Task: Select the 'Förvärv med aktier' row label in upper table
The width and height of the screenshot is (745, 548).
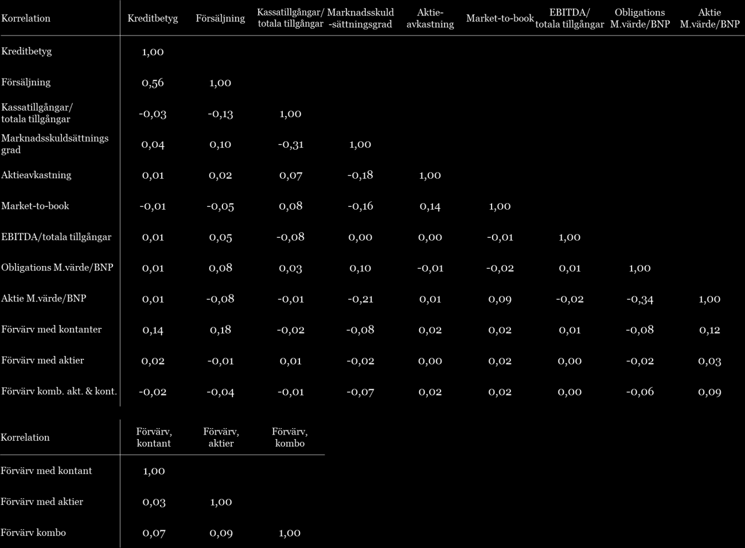Action: 42,361
